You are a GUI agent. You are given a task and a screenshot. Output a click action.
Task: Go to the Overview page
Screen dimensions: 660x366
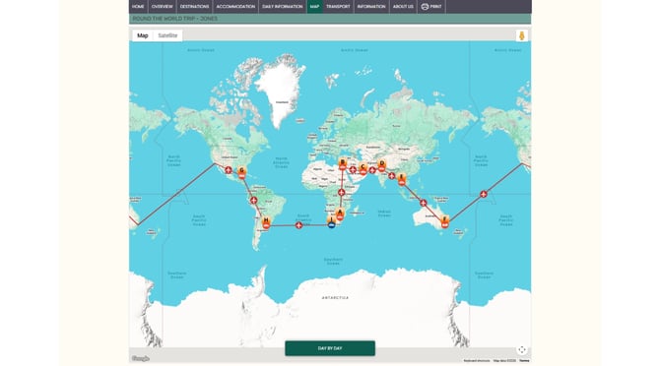click(163, 6)
